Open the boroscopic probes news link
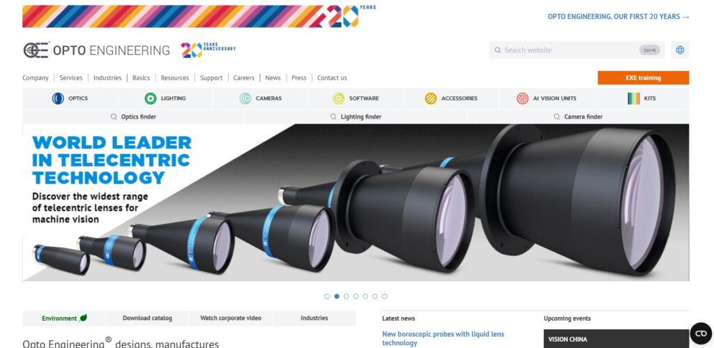The image size is (714, 348). click(x=443, y=338)
